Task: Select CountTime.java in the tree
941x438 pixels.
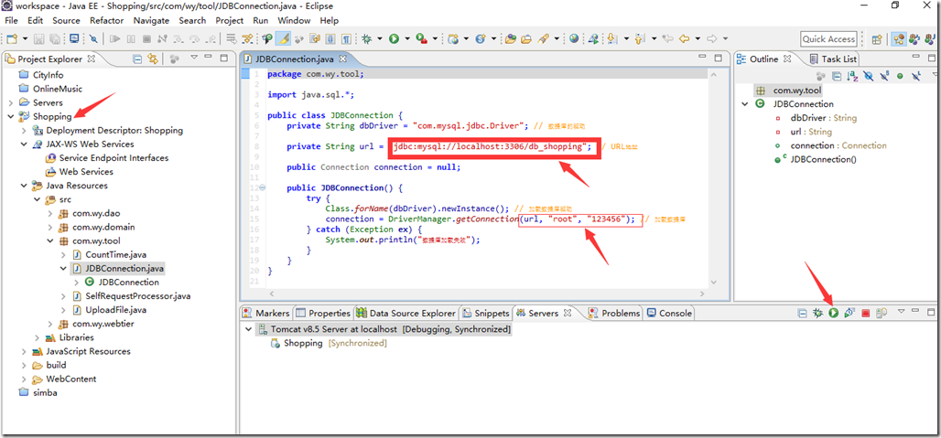Action: click(x=116, y=254)
